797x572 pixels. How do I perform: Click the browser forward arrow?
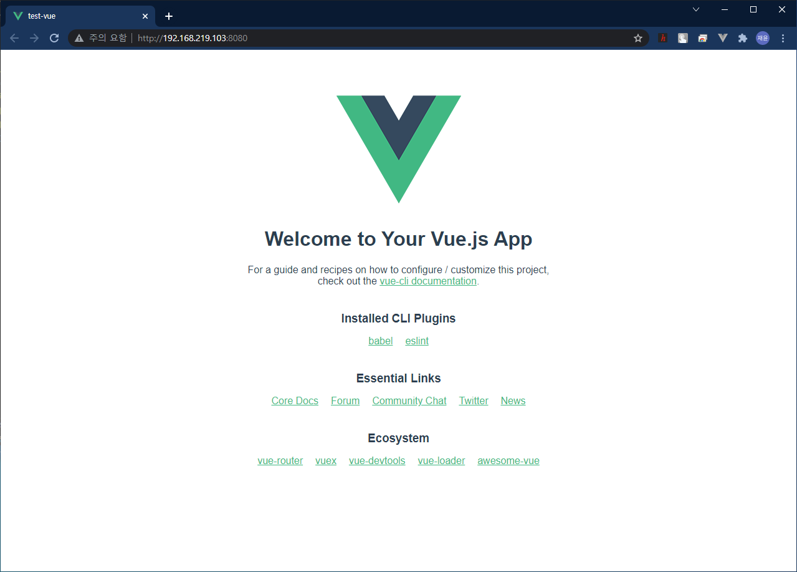click(x=34, y=38)
